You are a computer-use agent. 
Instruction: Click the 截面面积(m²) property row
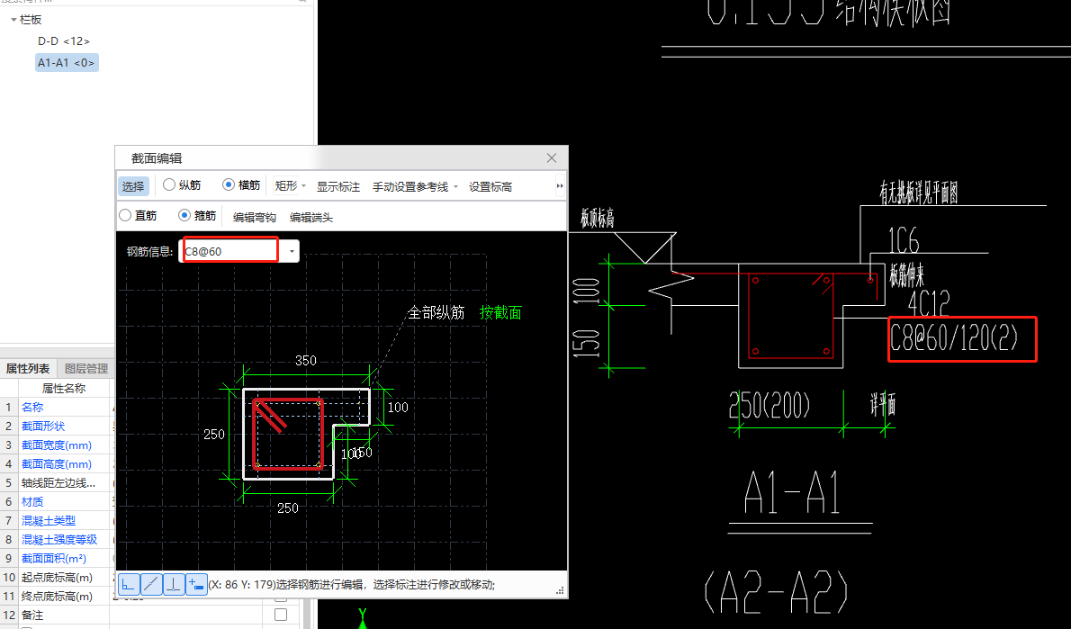coord(64,559)
